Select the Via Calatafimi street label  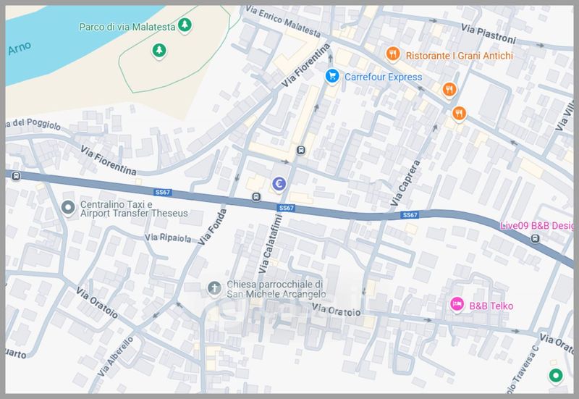pos(270,244)
